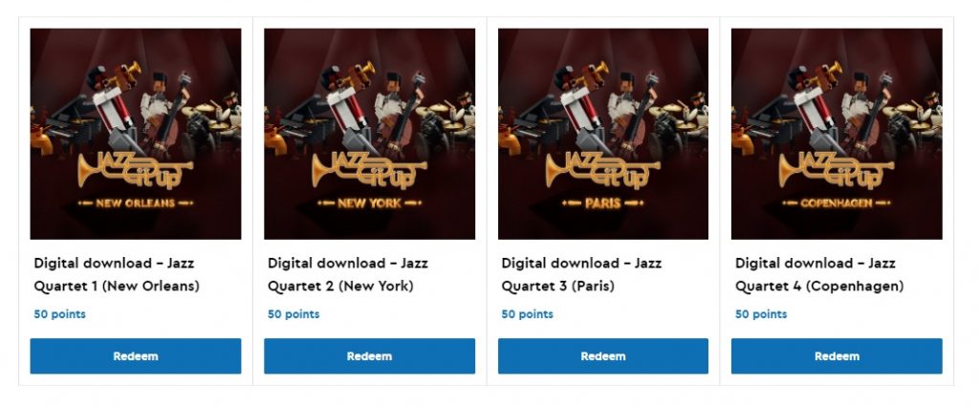Screen dimensions: 979x406
Task: Redeem Jazz Quartet 4 Copenhagen download
Action: pos(837,356)
